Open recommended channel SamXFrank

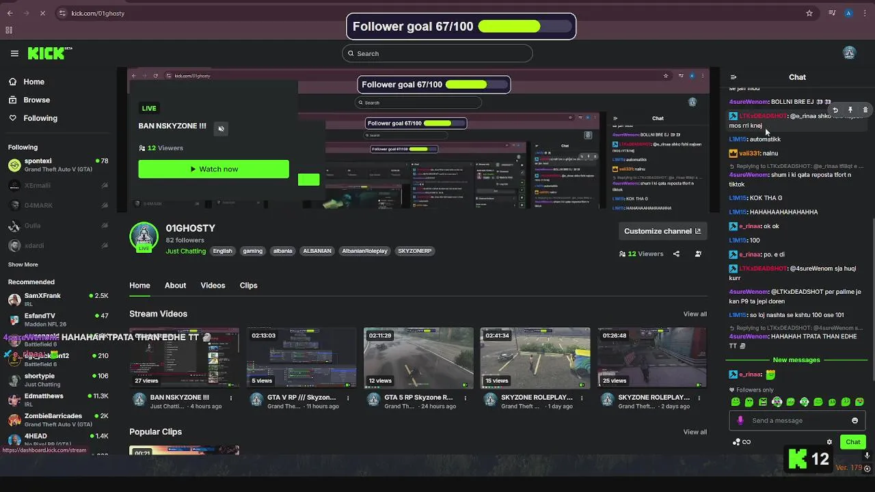click(58, 299)
